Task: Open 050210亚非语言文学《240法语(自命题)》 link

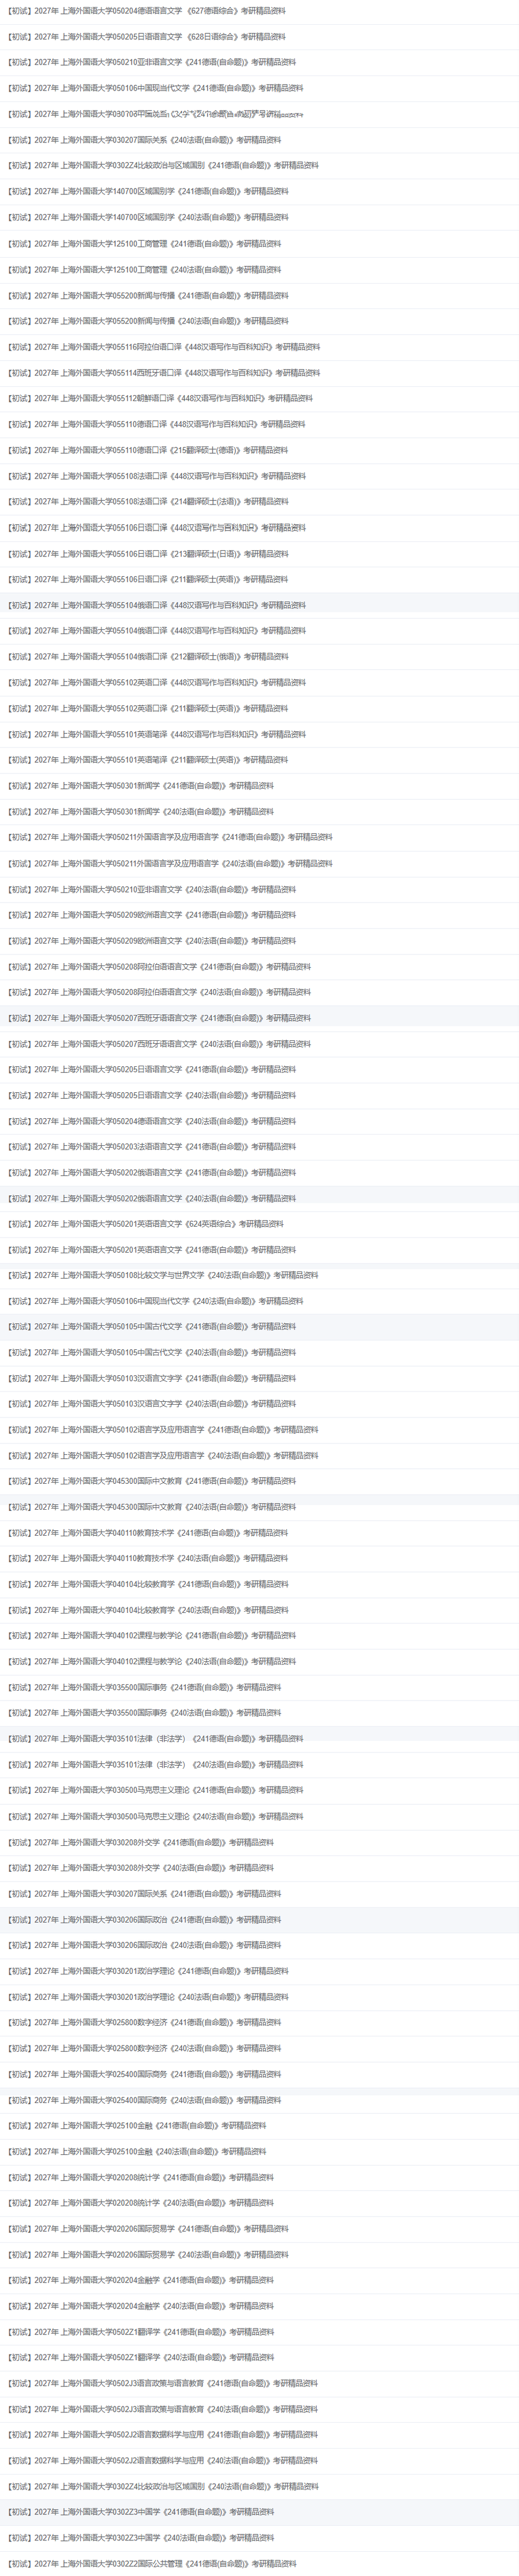Action: click(152, 890)
